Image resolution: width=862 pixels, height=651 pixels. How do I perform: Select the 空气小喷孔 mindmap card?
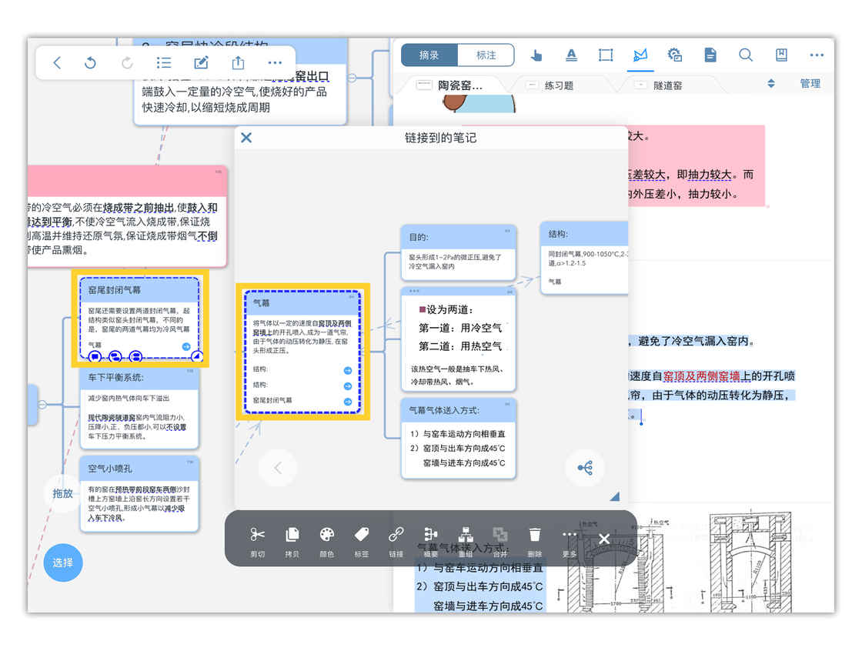pyautogui.click(x=139, y=494)
